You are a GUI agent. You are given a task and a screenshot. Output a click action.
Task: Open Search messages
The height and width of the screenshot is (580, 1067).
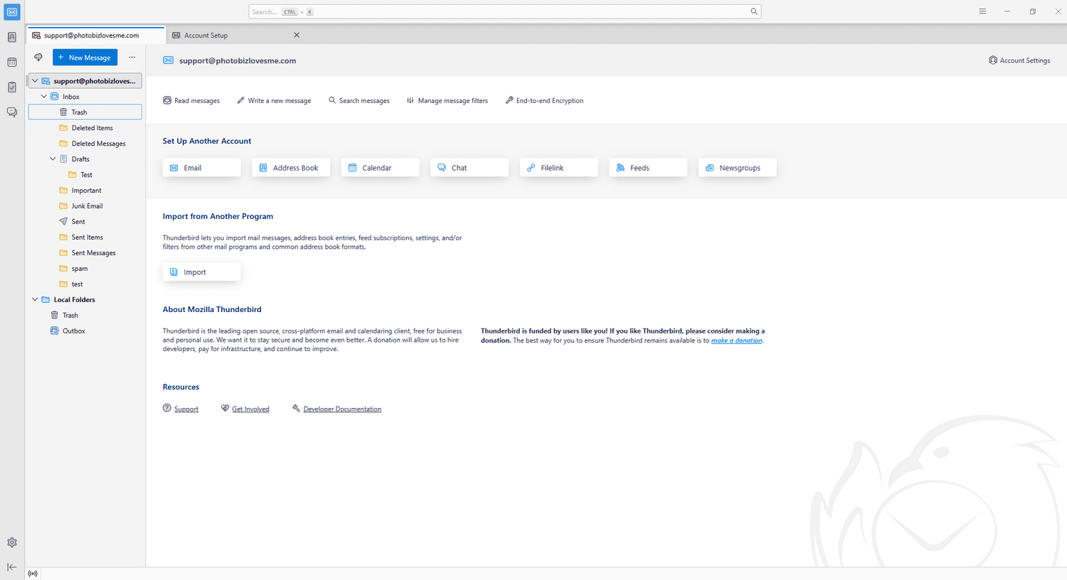(359, 101)
